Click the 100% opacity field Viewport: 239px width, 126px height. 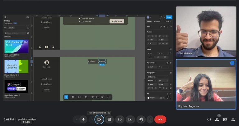point(152,67)
